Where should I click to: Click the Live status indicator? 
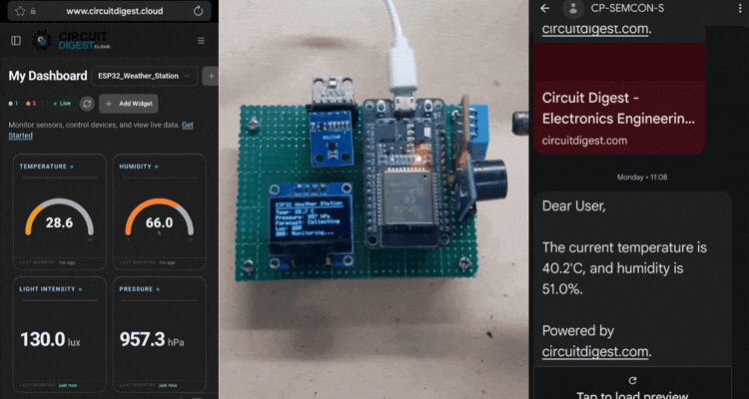(62, 103)
